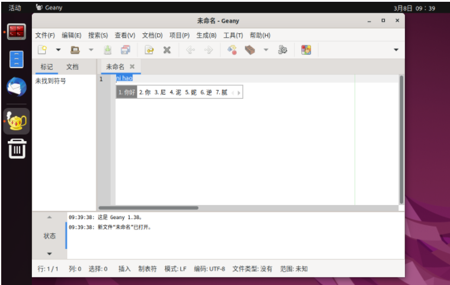The image size is (450, 285).
Task: Open the new-file template dropdown arrow
Action: (x=58, y=50)
